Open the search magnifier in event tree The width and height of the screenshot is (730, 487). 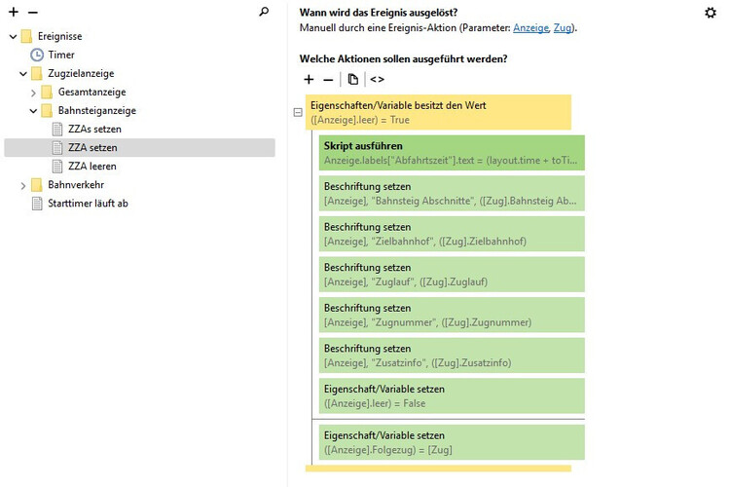tap(264, 13)
